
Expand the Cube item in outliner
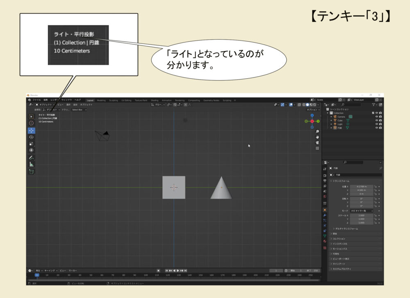(x=331, y=121)
